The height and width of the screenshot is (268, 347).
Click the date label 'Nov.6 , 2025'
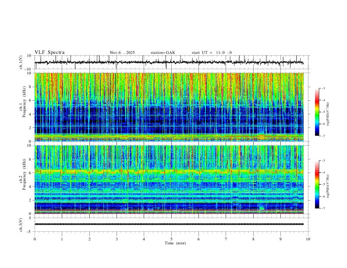pyautogui.click(x=122, y=53)
